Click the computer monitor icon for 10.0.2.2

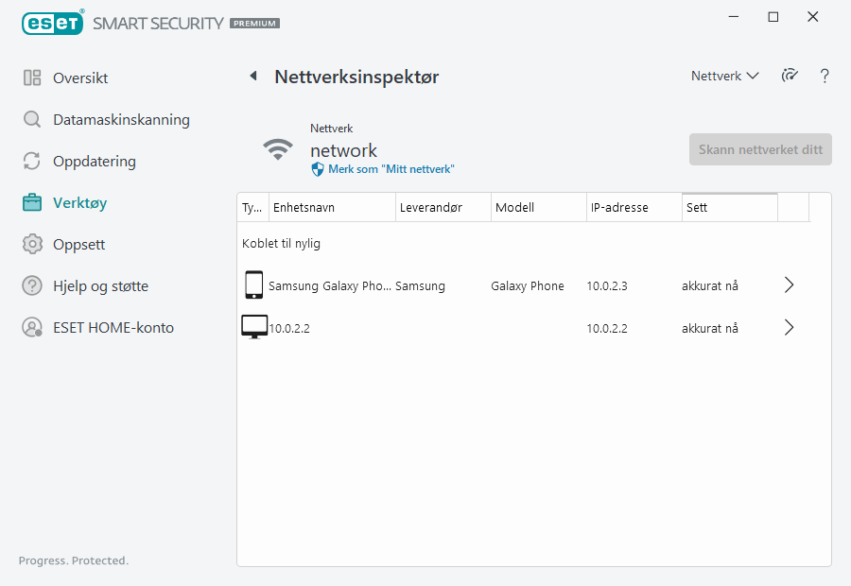[253, 328]
